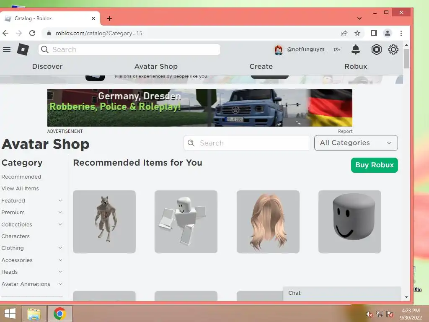Click the Chrome profile icon
Viewport: 429px width, 322px height.
(388, 33)
